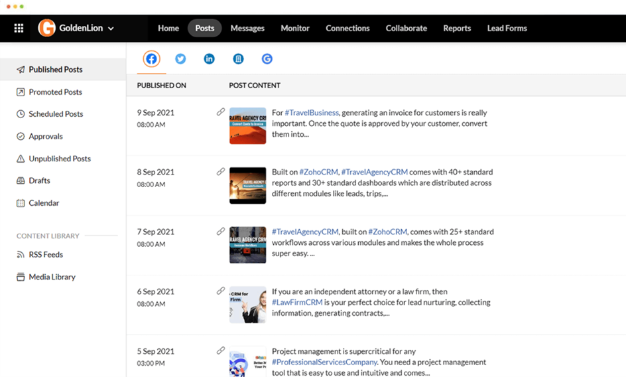Click the GoldenLion brand logo
626x377 pixels.
[46, 28]
